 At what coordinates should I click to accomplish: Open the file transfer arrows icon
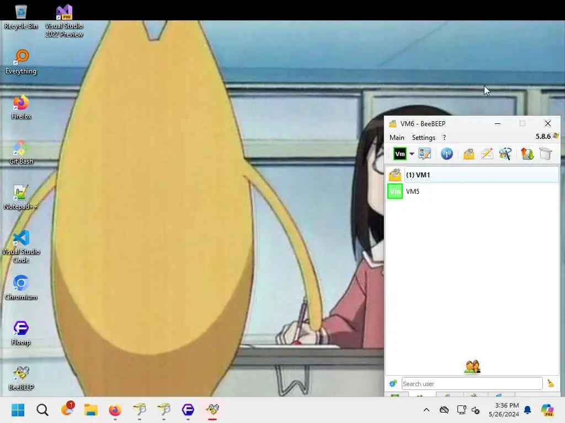point(527,154)
